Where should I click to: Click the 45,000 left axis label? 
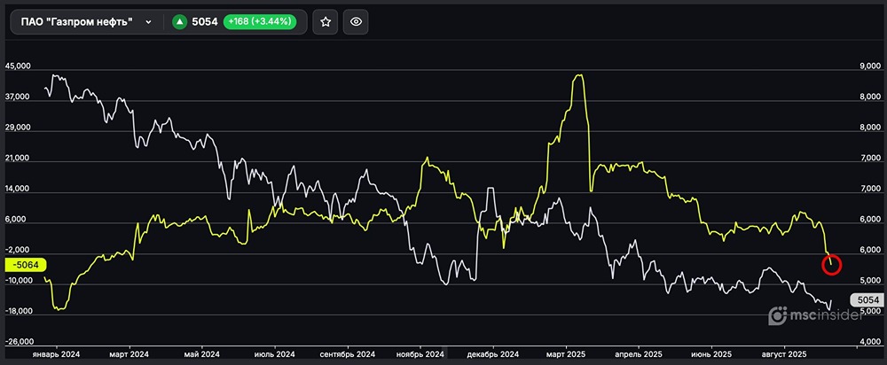pos(18,66)
